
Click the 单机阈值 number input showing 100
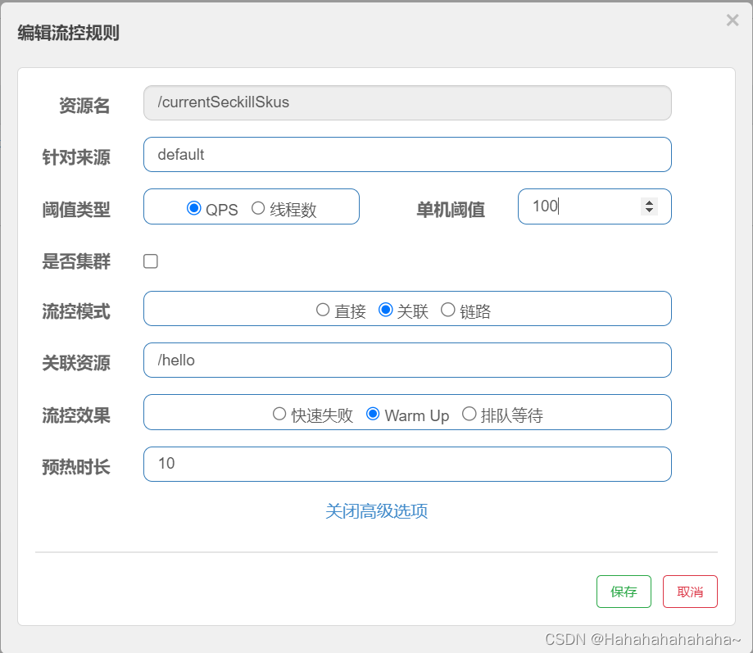(582, 206)
